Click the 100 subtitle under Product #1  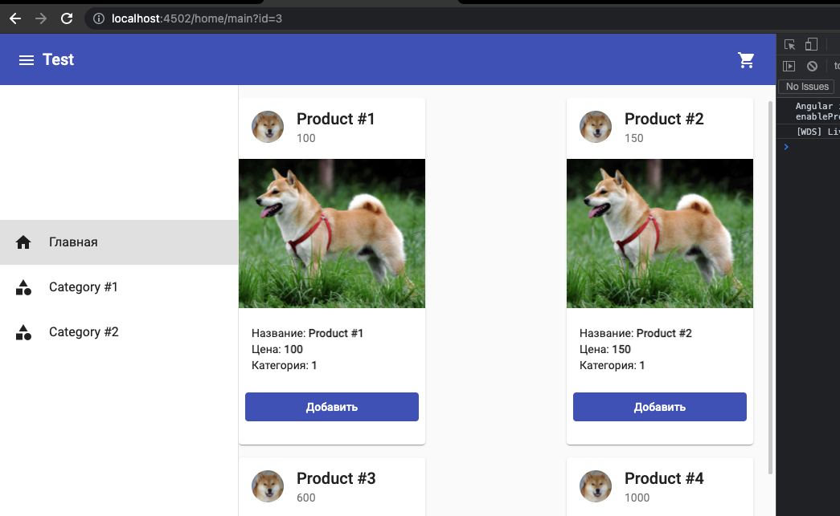pyautogui.click(x=306, y=139)
